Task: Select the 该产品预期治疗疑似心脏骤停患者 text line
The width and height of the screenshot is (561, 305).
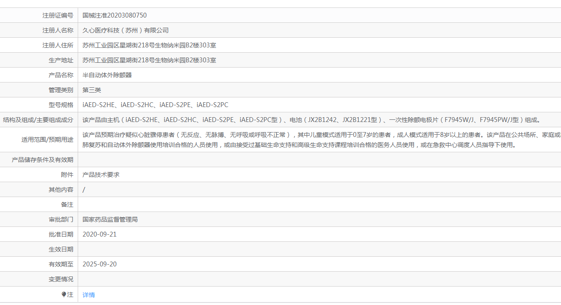Action: point(321,135)
